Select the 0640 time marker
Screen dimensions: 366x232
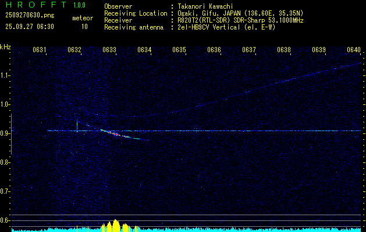tap(354, 50)
